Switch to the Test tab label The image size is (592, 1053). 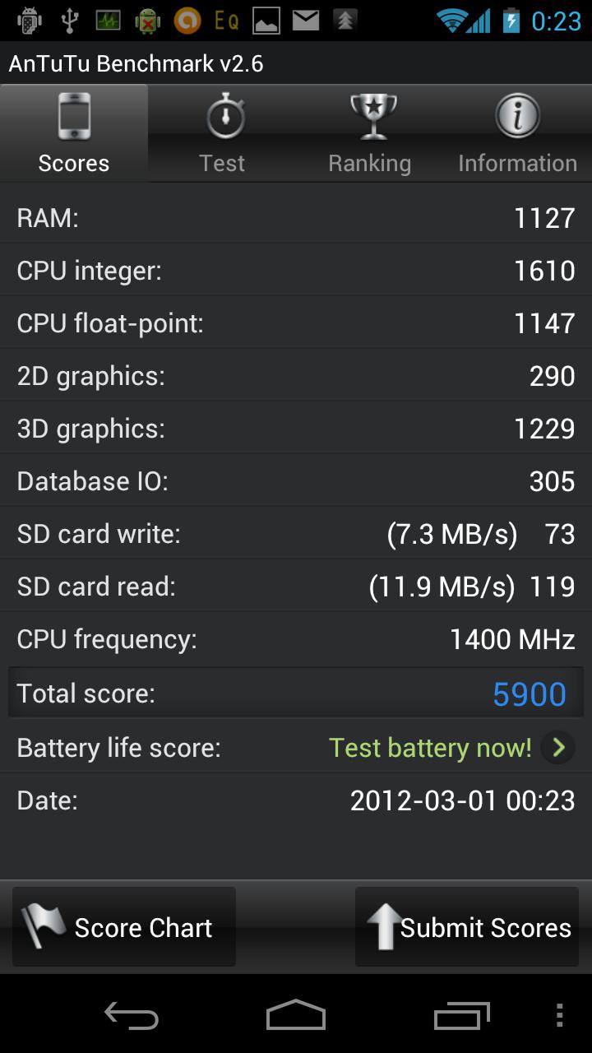(x=222, y=163)
